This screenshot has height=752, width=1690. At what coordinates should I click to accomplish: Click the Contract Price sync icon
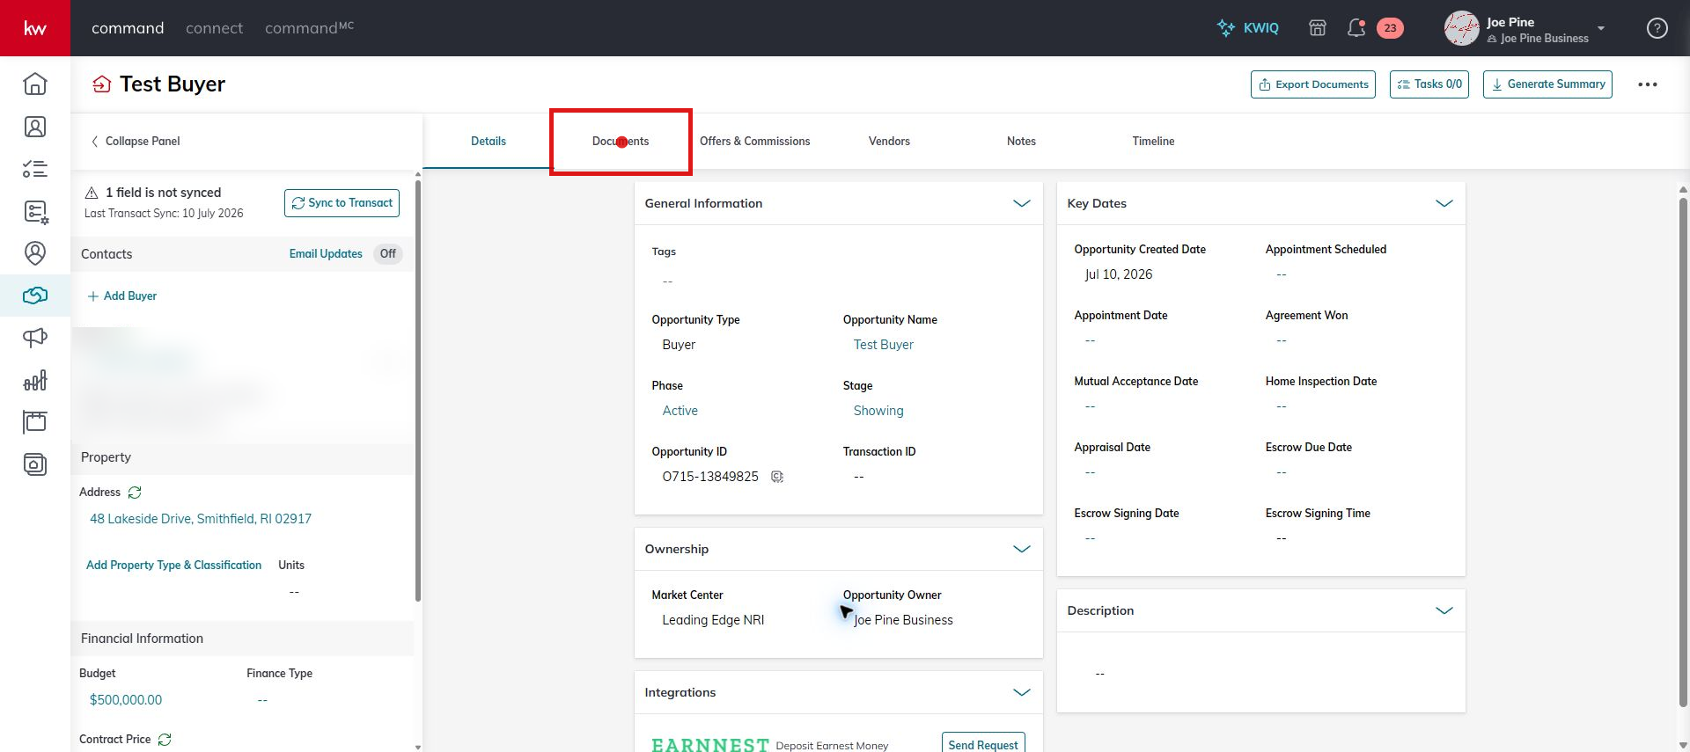(165, 740)
